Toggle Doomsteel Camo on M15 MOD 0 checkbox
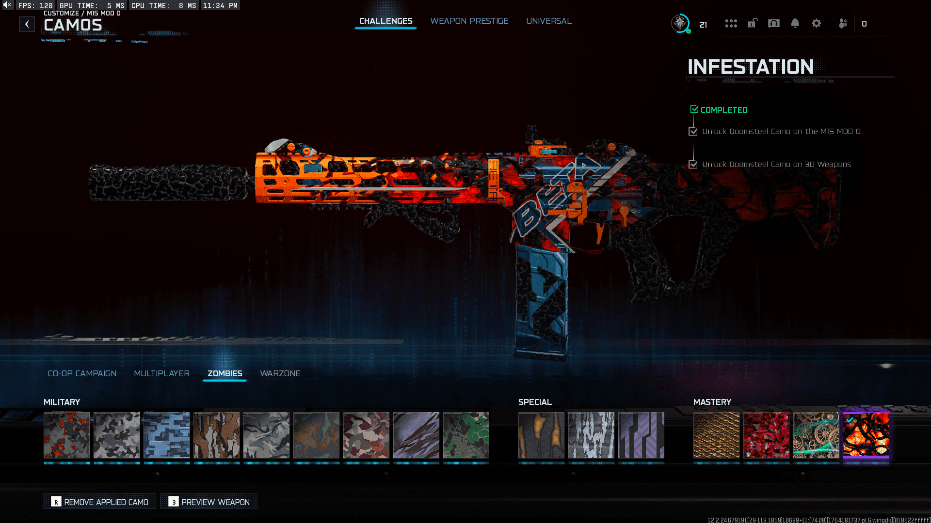The image size is (931, 523). tap(693, 131)
